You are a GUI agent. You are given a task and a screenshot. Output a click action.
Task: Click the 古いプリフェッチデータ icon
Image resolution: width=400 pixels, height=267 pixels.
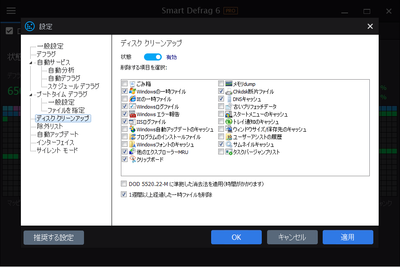click(228, 106)
